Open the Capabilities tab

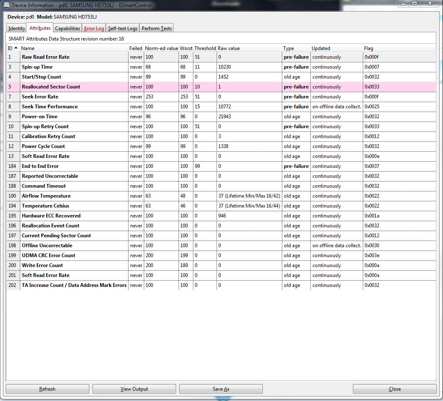point(67,28)
